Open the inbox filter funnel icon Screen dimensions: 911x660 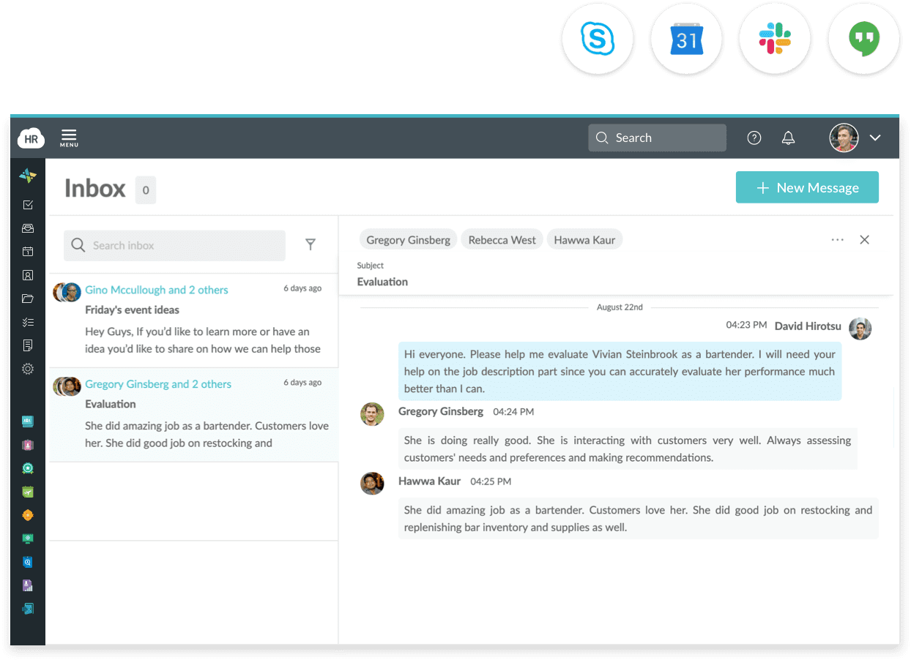pos(311,244)
